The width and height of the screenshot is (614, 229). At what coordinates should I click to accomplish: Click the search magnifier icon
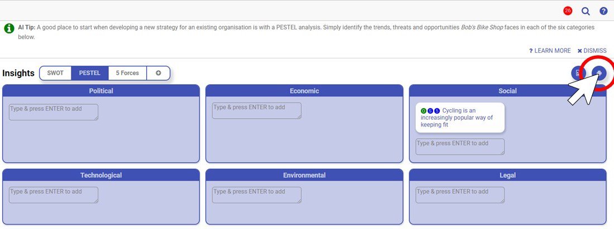tap(586, 11)
